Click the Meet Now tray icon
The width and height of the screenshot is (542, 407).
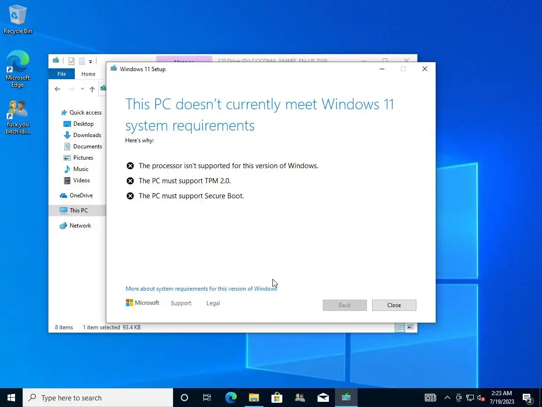coord(459,398)
